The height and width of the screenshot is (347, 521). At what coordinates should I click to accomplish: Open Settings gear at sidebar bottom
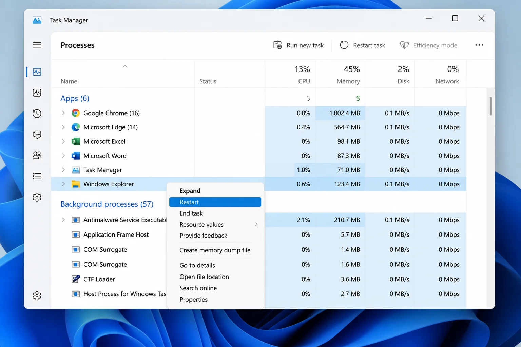(x=37, y=296)
